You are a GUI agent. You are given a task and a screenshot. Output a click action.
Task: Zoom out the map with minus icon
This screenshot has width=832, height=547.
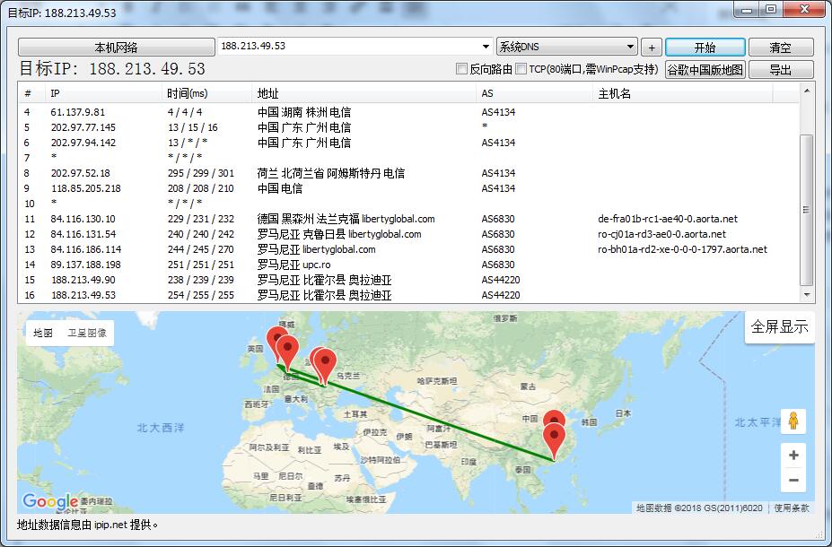point(793,481)
